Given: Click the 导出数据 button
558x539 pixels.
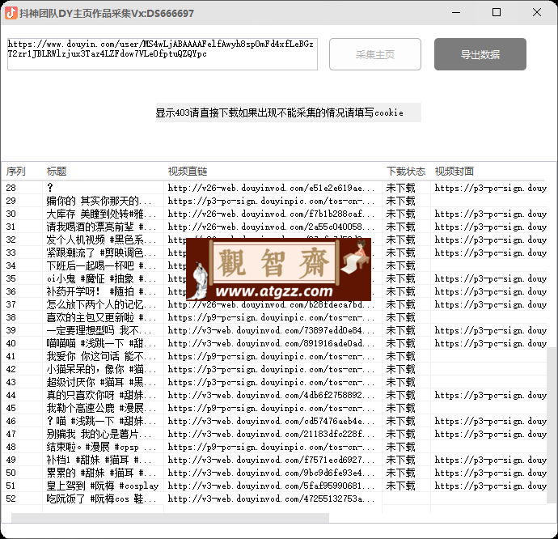Looking at the screenshot, I should [x=480, y=54].
